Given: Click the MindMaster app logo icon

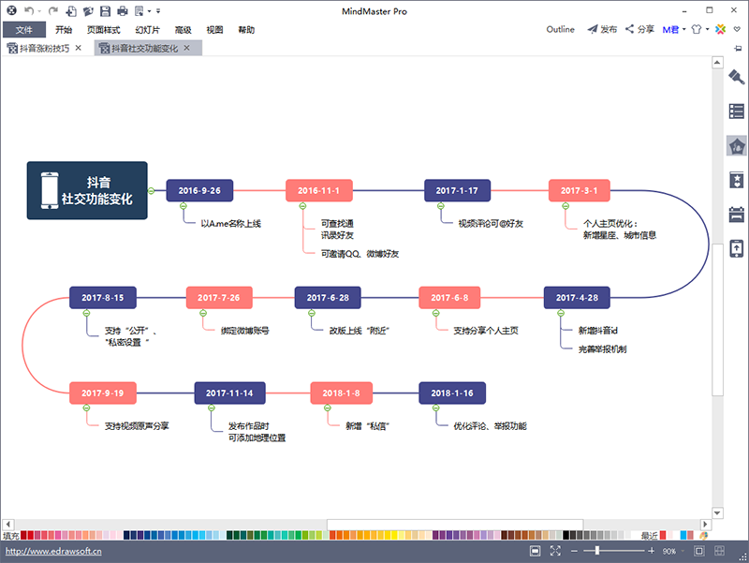Looking at the screenshot, I should [11, 10].
